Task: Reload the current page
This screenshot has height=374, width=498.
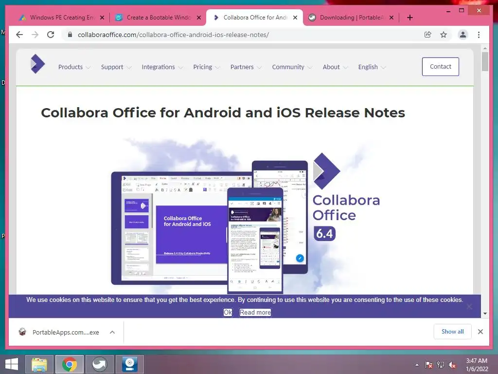Action: coord(51,35)
